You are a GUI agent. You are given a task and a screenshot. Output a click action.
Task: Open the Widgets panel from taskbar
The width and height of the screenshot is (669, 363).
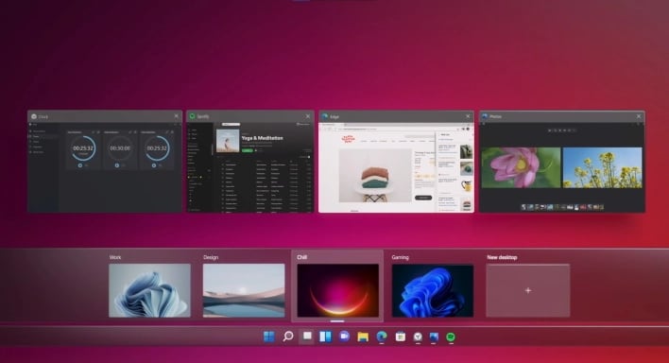pyautogui.click(x=325, y=337)
